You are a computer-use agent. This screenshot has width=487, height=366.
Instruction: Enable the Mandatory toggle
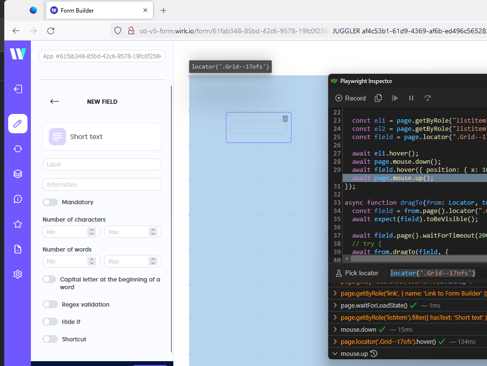click(x=50, y=202)
